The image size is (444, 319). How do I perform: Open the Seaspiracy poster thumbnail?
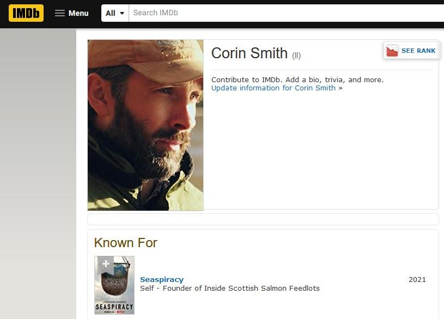click(114, 289)
